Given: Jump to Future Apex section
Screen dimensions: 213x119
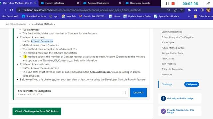Looking at the screenshot, I should tap(168, 43).
